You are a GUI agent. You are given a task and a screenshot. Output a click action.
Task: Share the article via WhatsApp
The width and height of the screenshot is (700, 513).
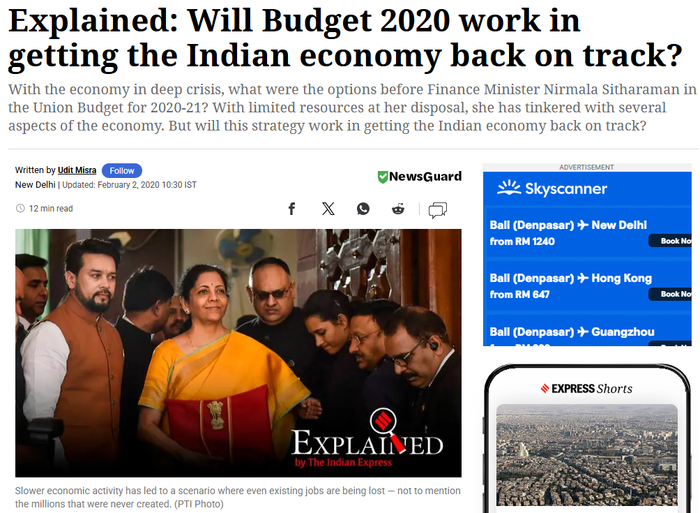363,209
